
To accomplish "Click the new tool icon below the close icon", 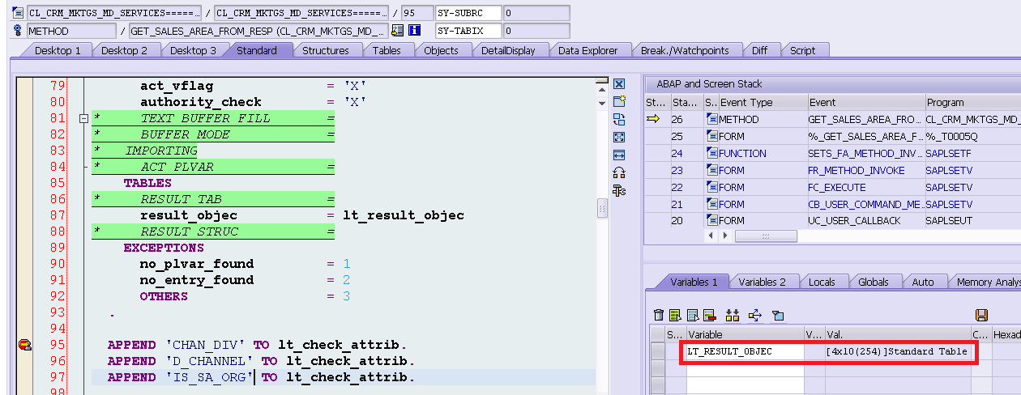I will [x=619, y=101].
